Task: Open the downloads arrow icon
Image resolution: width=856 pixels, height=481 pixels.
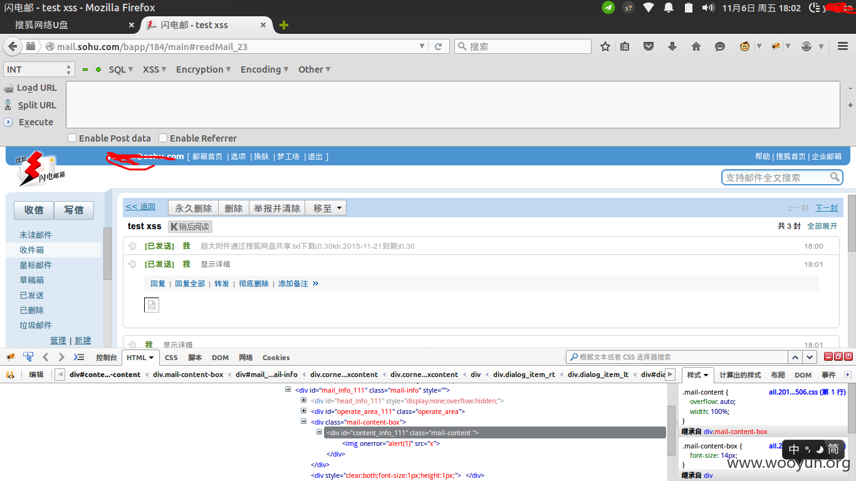Action: (x=672, y=46)
